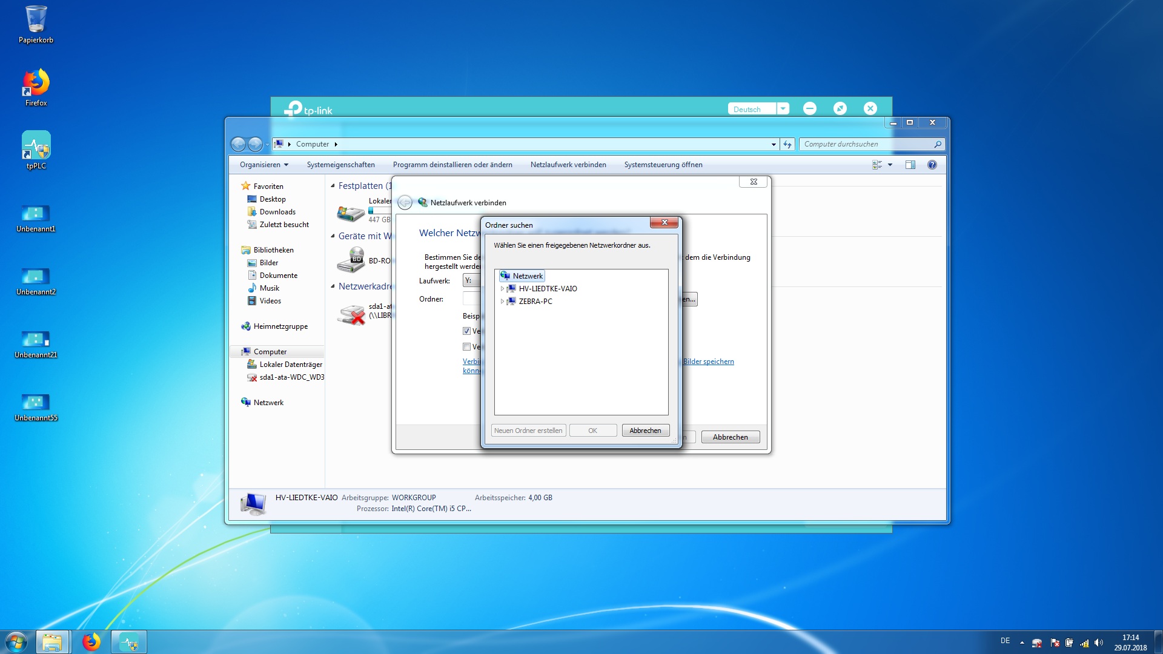
Task: Toggle the preview pane icon
Action: [x=910, y=165]
